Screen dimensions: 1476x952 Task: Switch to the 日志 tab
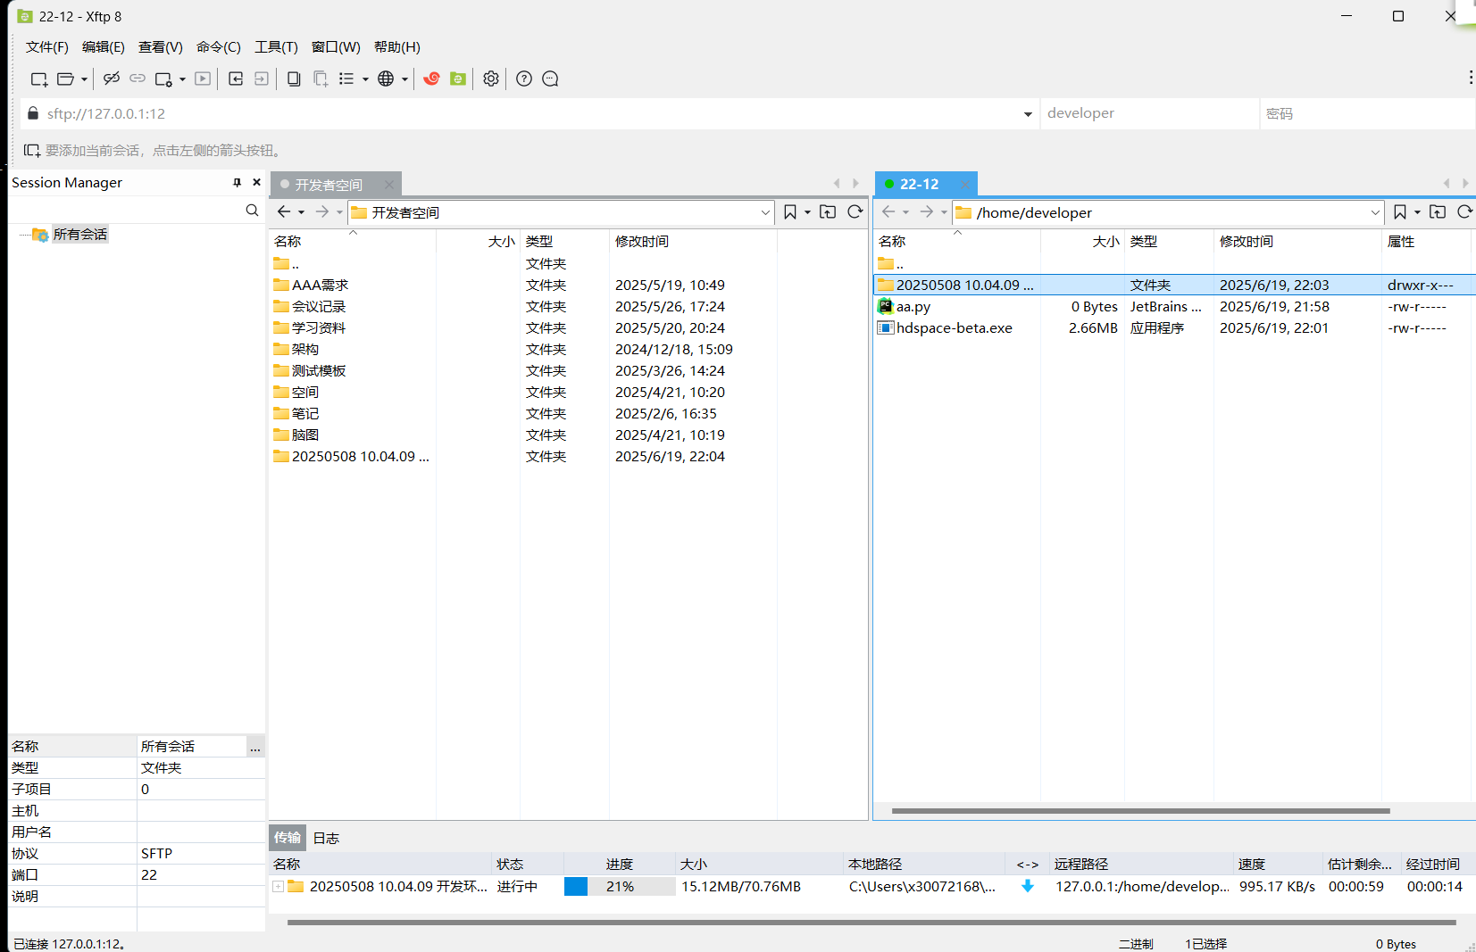pos(326,838)
